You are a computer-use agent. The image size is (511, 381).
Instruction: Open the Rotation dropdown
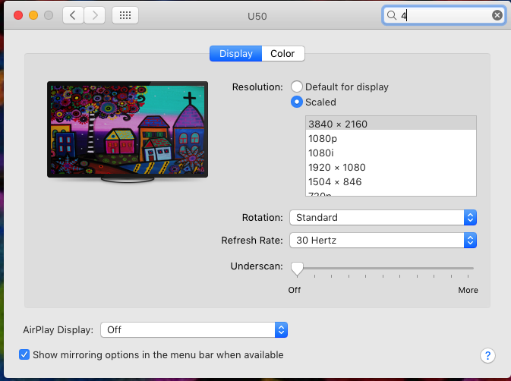tap(383, 218)
